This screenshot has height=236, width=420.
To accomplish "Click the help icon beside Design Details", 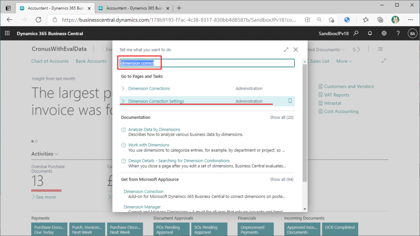I will [123, 161].
